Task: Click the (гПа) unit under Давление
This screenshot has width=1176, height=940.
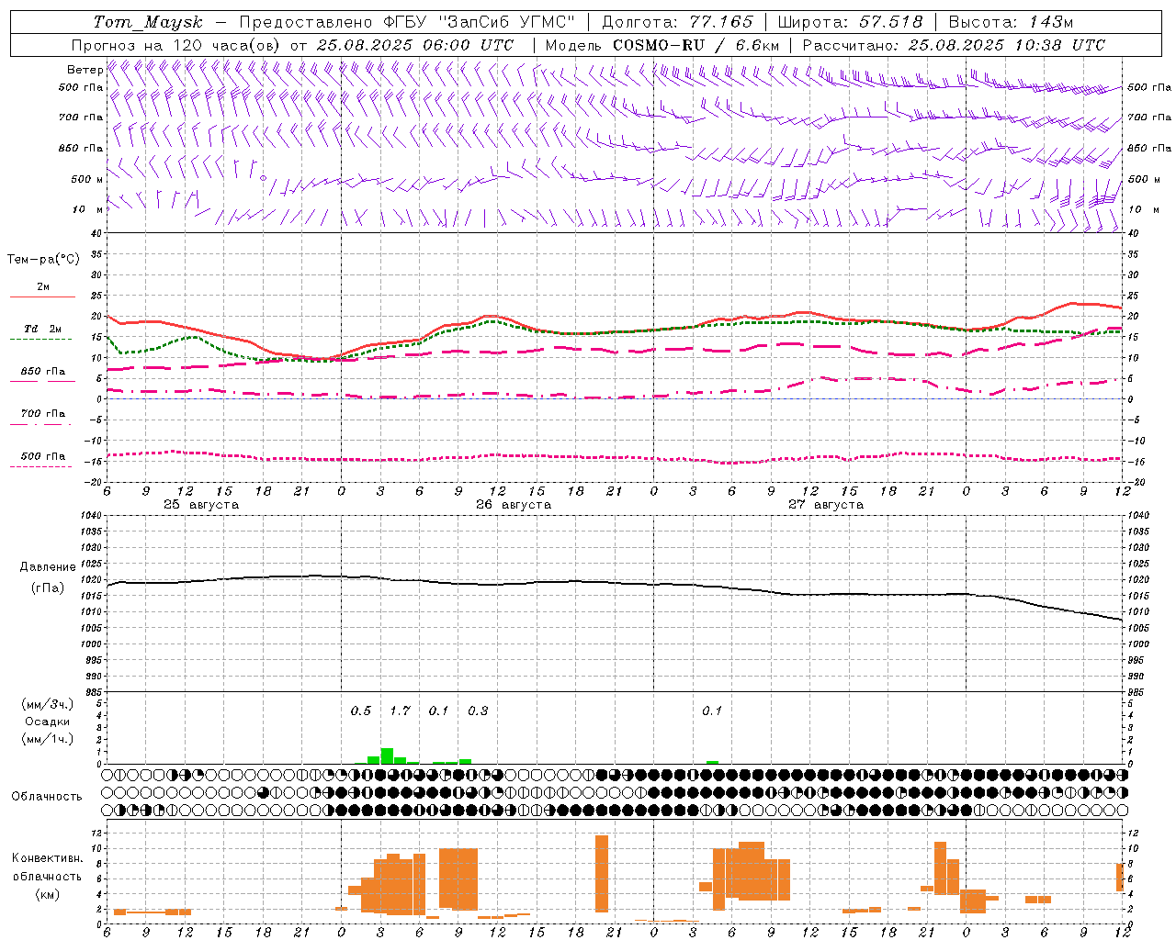Action: pyautogui.click(x=48, y=588)
